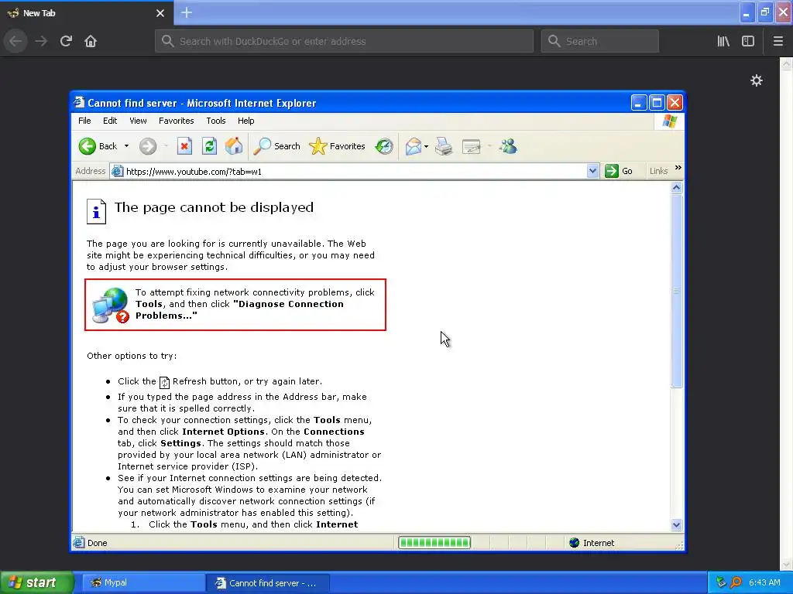Click "Other options to try:" text
The height and width of the screenshot is (594, 793).
point(132,356)
